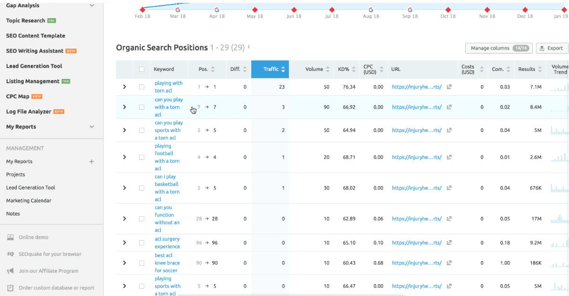Add a new report with plus icon

[x=92, y=161]
